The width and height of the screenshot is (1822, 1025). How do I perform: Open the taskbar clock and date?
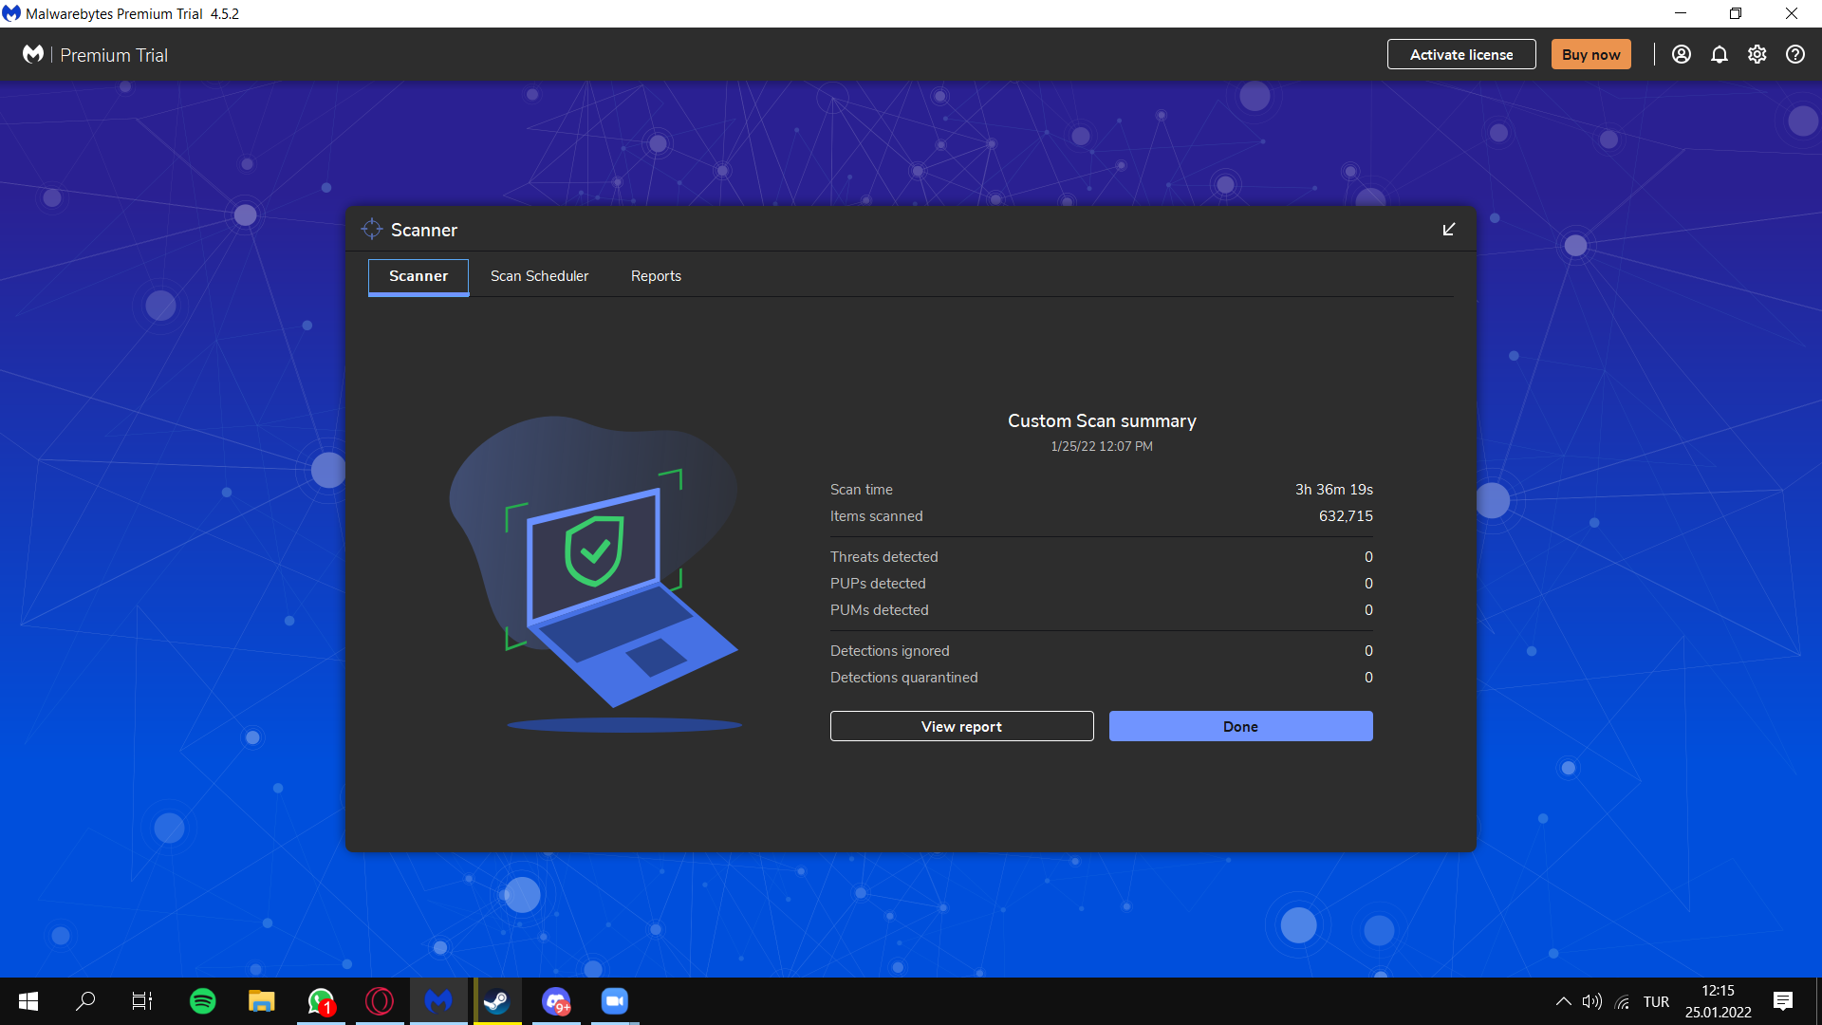[x=1718, y=1001]
